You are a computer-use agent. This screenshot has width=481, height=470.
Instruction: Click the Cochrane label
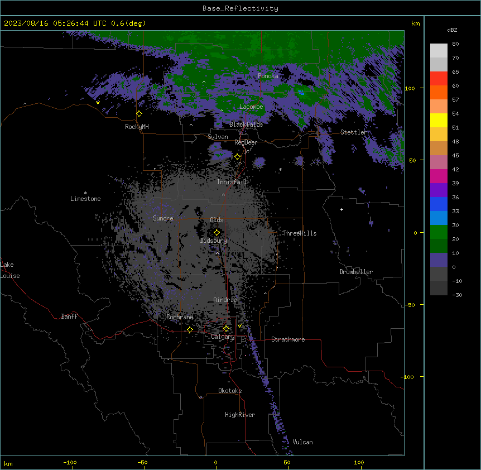(x=180, y=317)
